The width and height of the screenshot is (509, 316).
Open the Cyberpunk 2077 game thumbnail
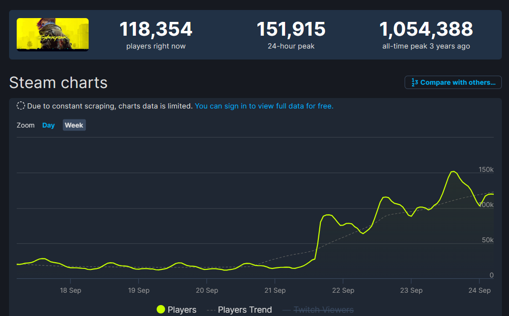(52, 35)
